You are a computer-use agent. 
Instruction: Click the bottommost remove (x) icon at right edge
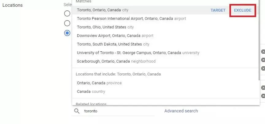pos(263,96)
